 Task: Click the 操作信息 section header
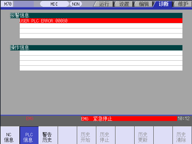point(96,48)
